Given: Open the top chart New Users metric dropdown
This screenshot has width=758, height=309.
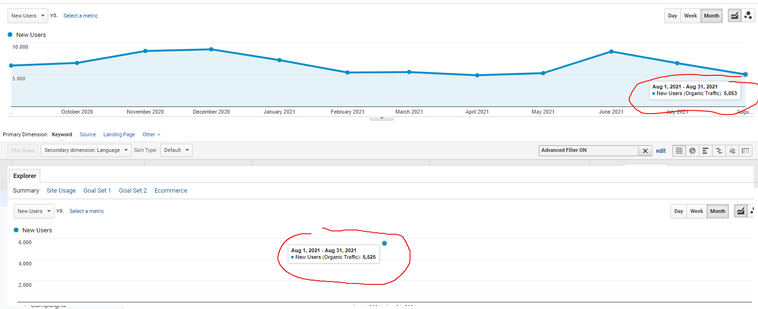Looking at the screenshot, I should pyautogui.click(x=27, y=16).
